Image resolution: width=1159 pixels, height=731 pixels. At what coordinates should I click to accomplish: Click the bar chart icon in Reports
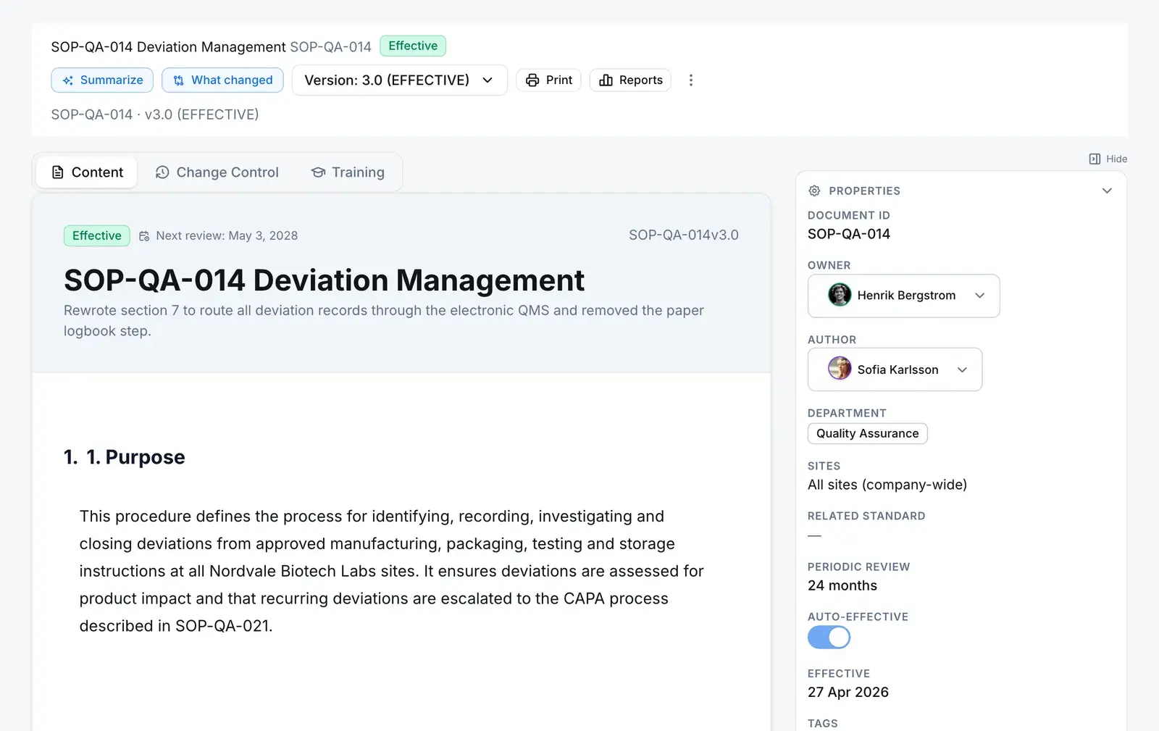[x=606, y=80]
